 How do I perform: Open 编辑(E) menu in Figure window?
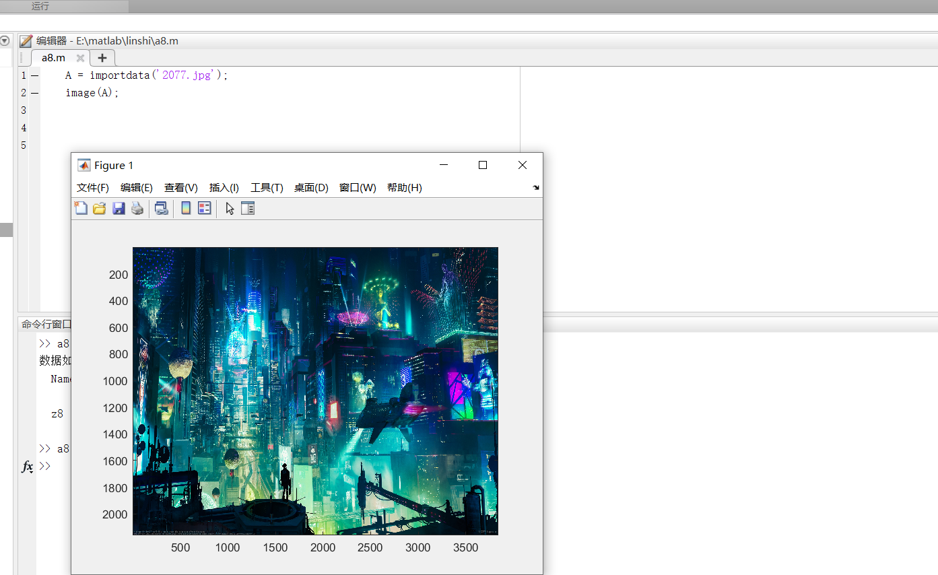(x=137, y=188)
